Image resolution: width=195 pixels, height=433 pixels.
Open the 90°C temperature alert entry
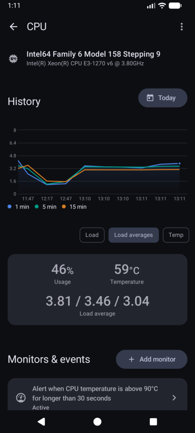click(x=97, y=395)
